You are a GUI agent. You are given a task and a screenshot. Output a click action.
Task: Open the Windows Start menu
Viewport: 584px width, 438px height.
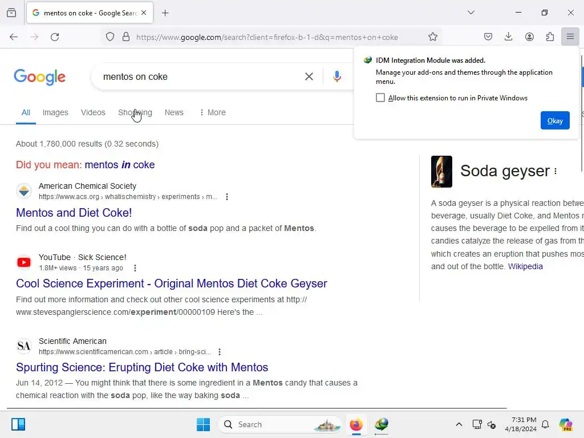[203, 424]
